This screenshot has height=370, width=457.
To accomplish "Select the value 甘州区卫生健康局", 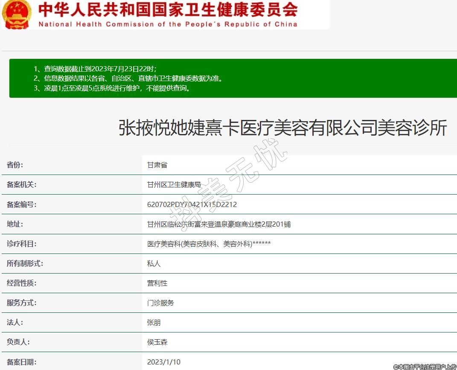I will coord(174,185).
